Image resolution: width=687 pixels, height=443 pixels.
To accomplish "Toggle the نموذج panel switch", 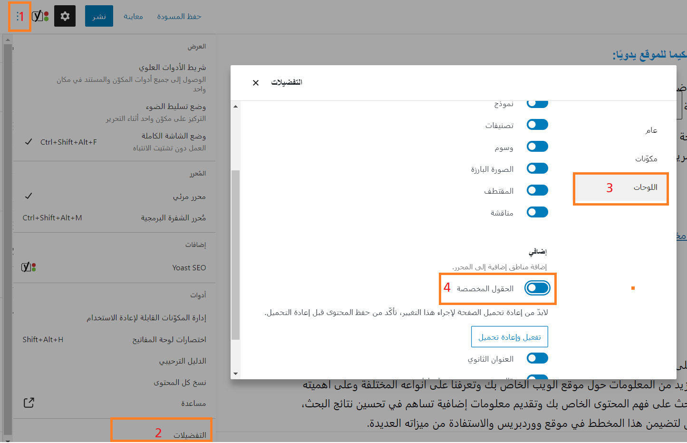I will 537,103.
